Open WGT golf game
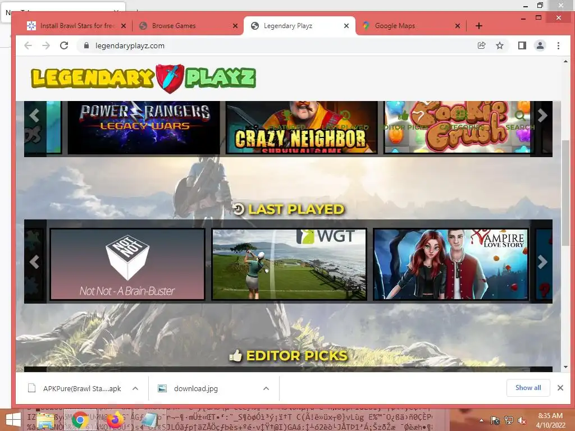The width and height of the screenshot is (575, 431). coord(289,264)
